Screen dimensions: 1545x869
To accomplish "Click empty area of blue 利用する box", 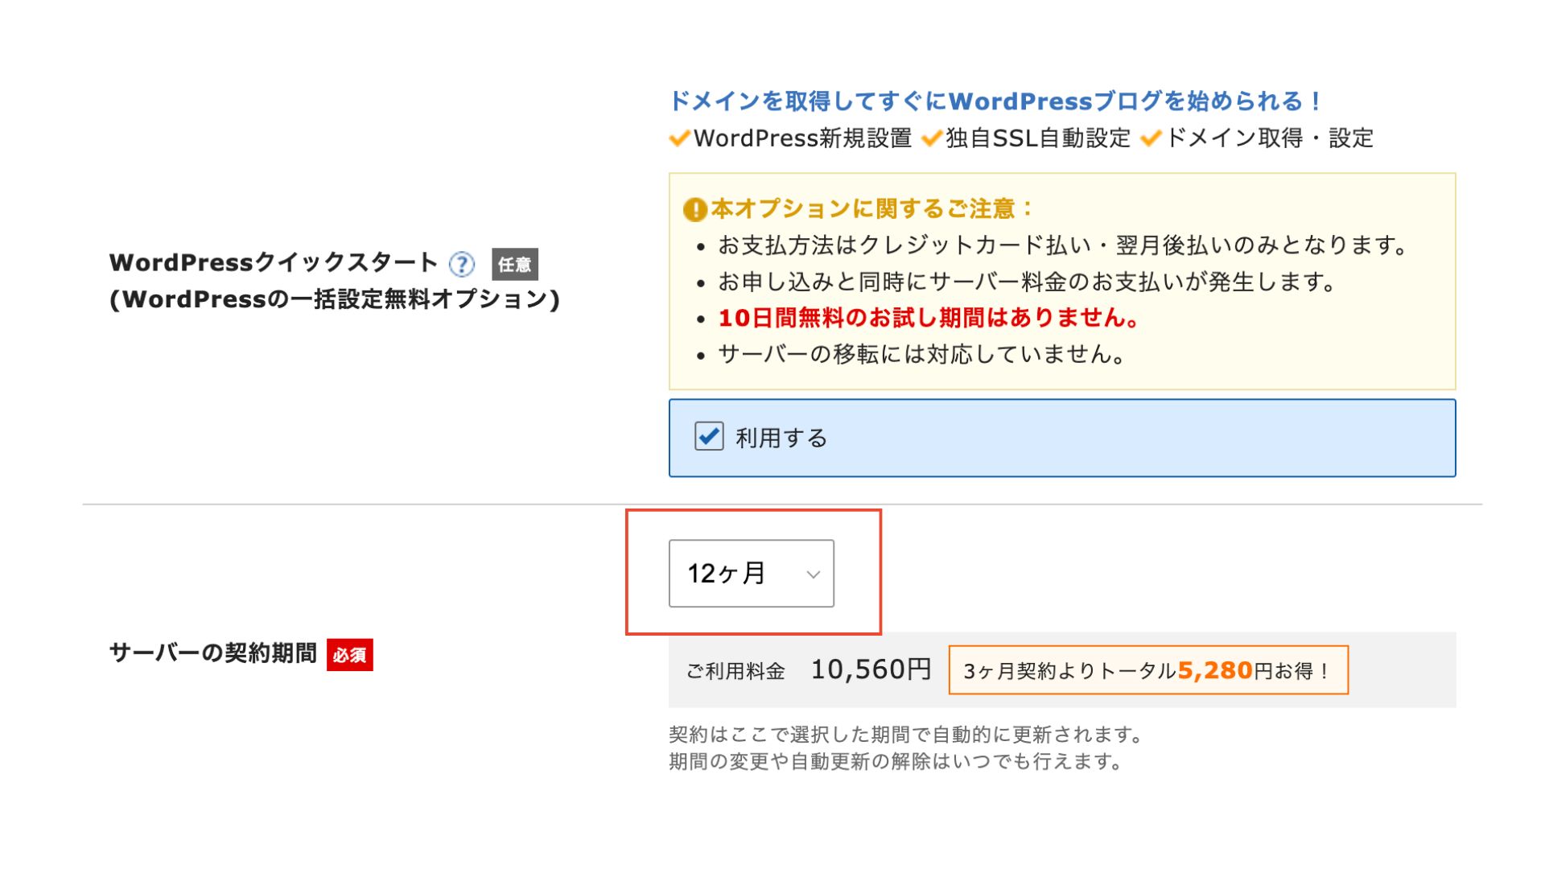I will pos(1127,438).
